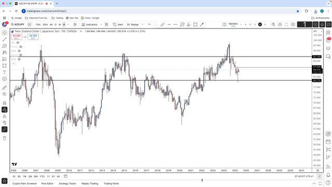This screenshot has height=187, width=332.
Task: Take a chart snapshot with camera icon
Action: 293,24
